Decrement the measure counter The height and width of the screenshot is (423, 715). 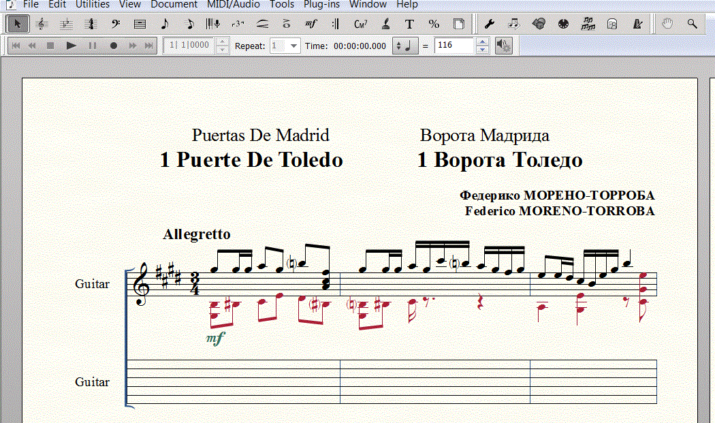(x=222, y=50)
